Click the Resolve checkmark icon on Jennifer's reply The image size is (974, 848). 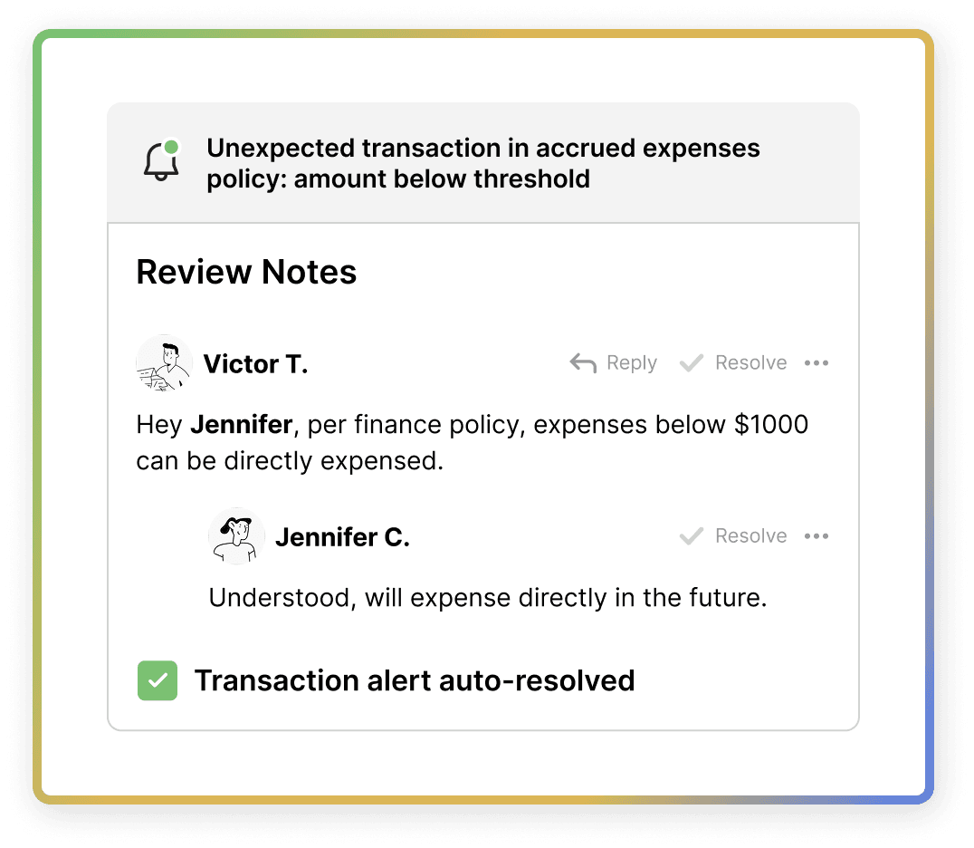pos(692,536)
